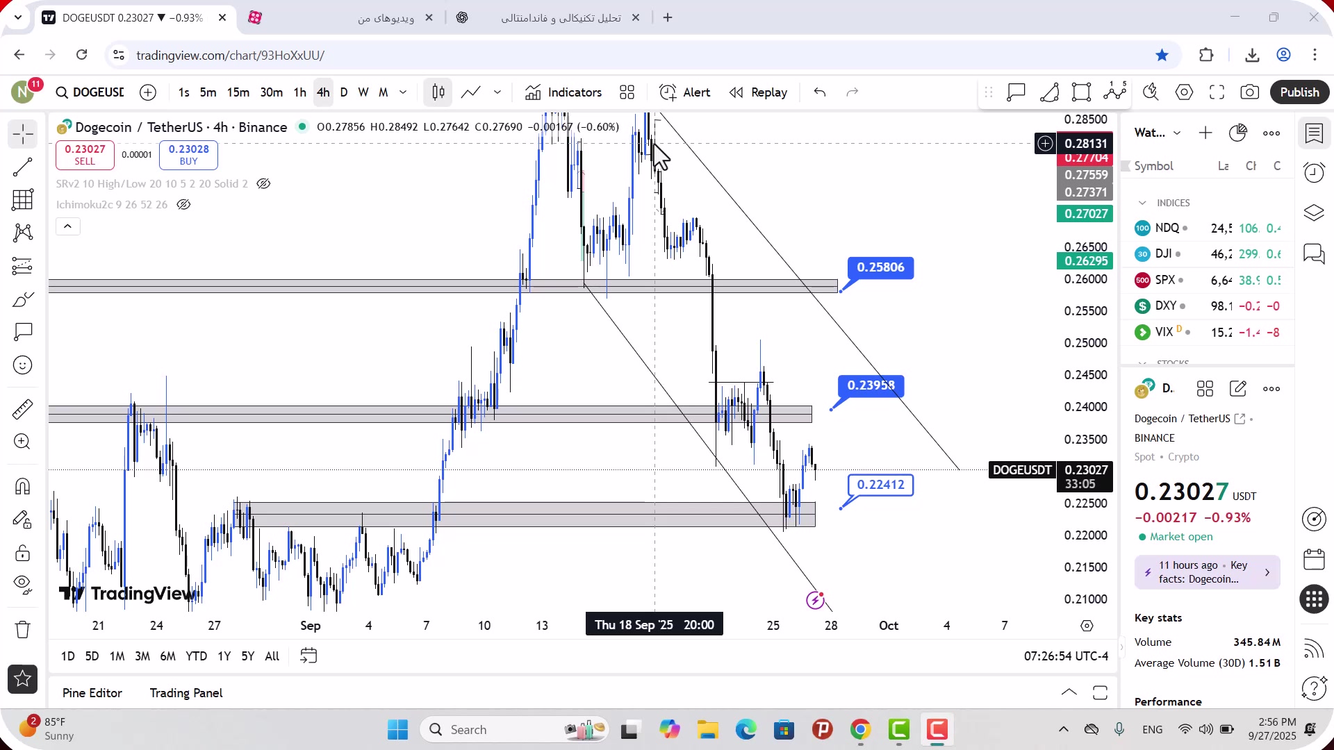Select the ruler measure tool
The height and width of the screenshot is (750, 1334).
(x=23, y=409)
